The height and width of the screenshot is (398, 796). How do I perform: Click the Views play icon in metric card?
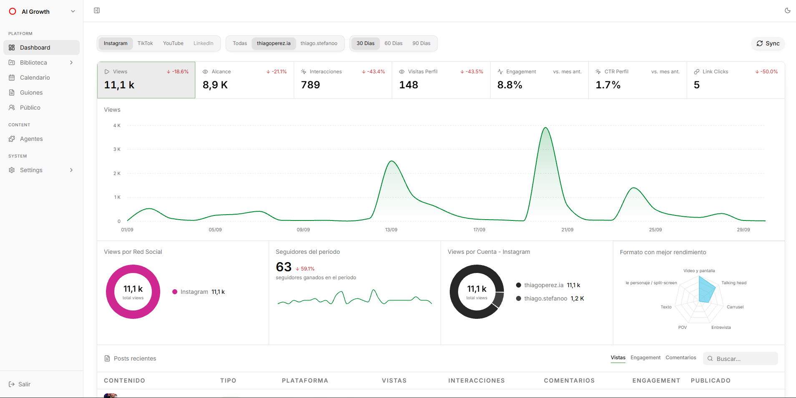coord(107,72)
